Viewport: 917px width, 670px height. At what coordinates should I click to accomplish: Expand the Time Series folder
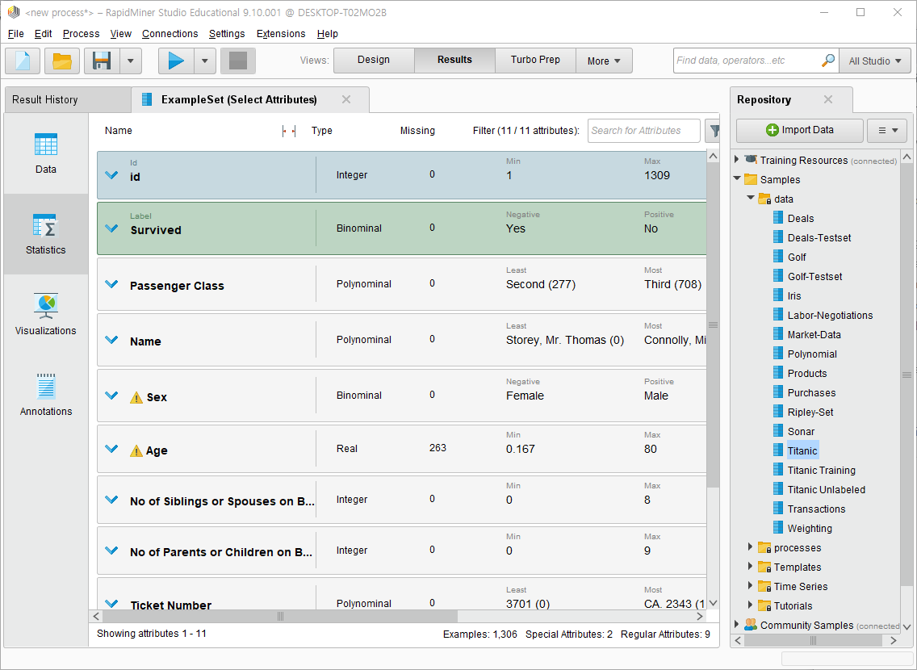[x=751, y=585]
